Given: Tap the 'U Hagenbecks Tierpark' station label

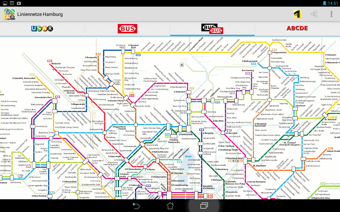Looking at the screenshot, I should pos(119,128).
